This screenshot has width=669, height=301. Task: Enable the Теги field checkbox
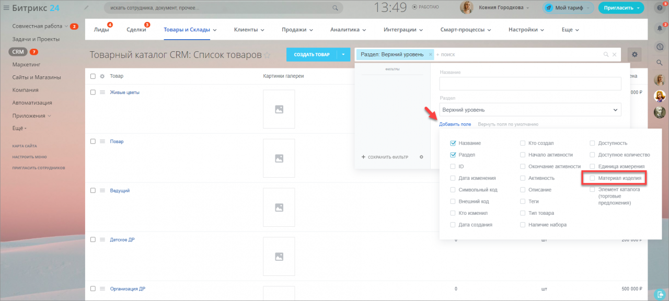pyautogui.click(x=523, y=201)
